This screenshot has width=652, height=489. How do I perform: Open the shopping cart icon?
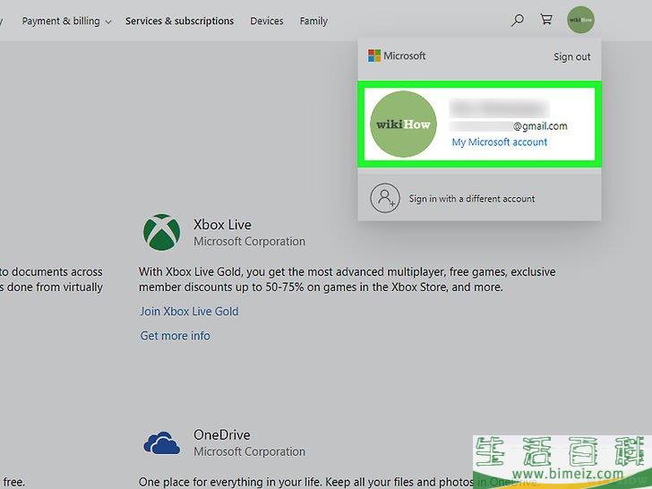point(546,20)
